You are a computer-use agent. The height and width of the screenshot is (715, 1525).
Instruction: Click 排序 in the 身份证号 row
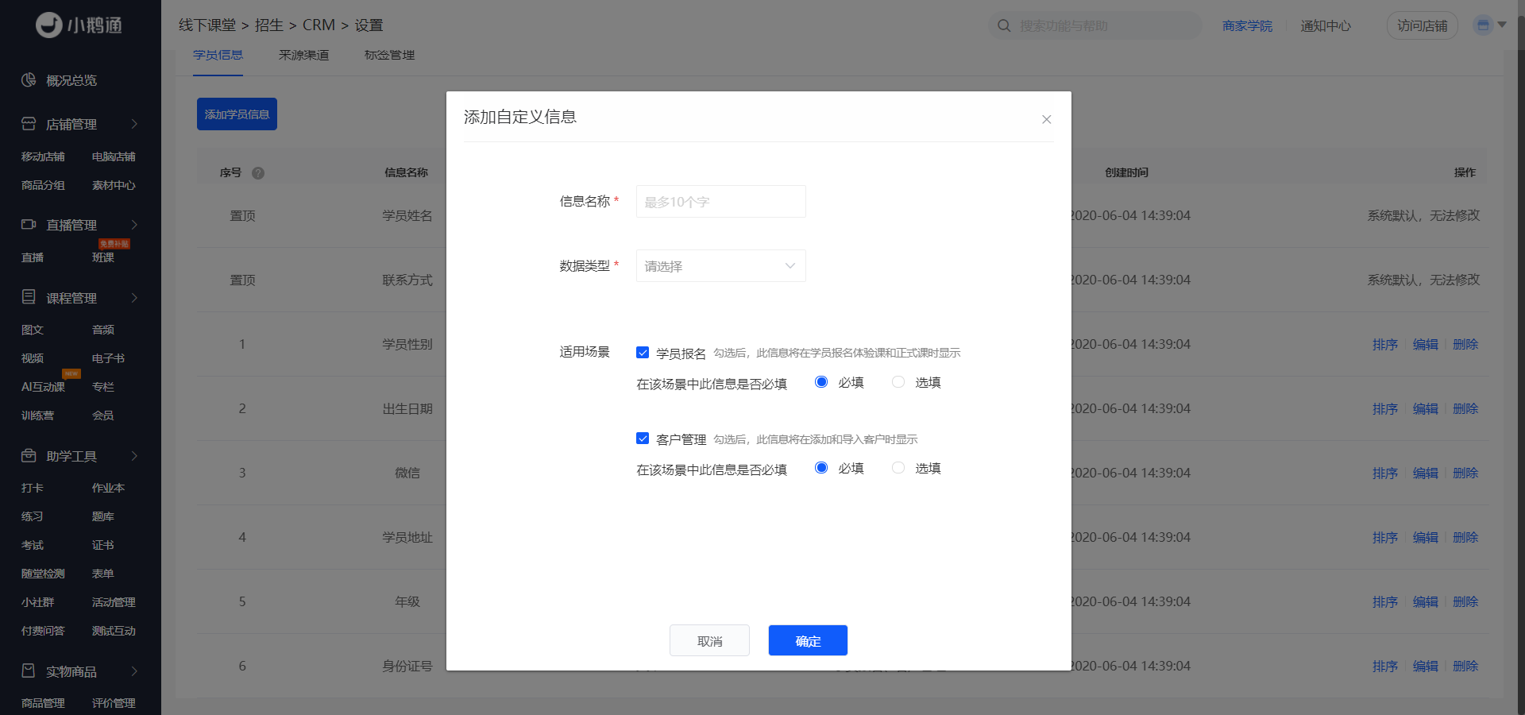click(1385, 666)
